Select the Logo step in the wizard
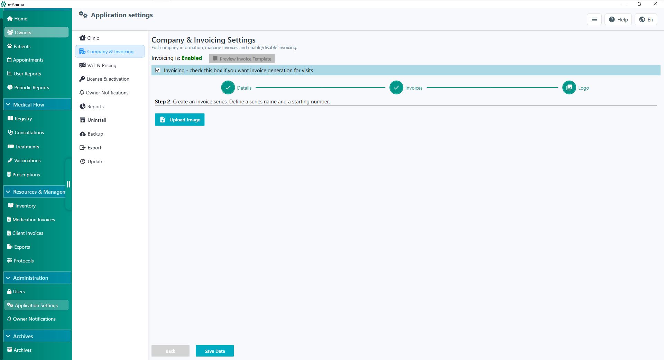Viewport: 664px width, 360px height. tap(569, 87)
